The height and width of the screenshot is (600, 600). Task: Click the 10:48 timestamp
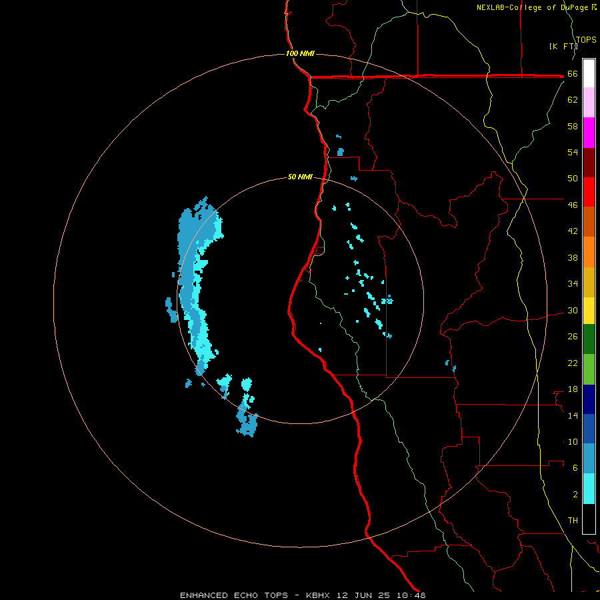point(411,595)
